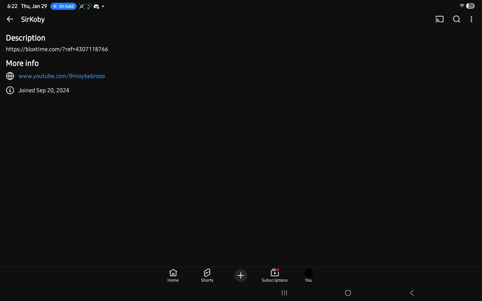482x301 pixels.
Task: Open the Cast screen icon
Action: coord(440,19)
